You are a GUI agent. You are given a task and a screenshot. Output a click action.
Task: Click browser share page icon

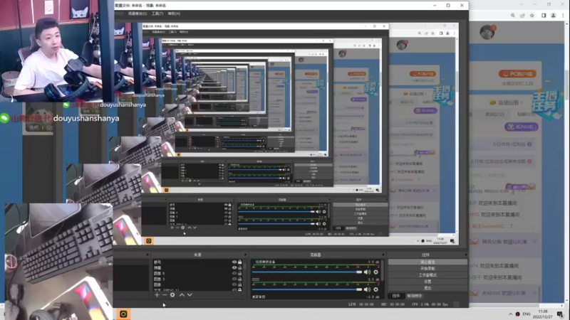(522, 16)
